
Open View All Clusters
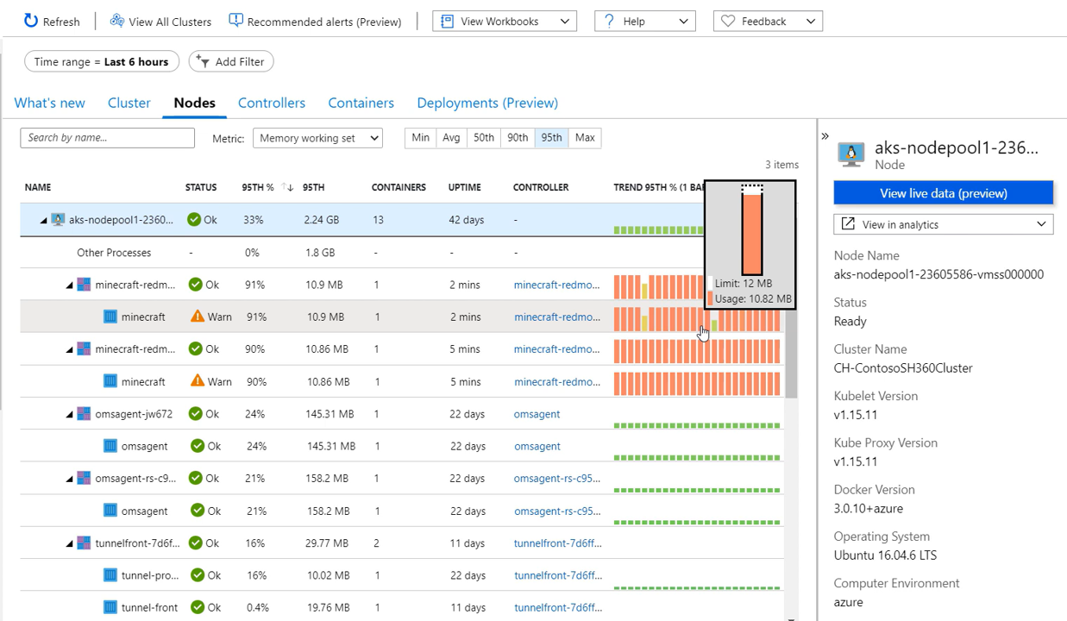(x=160, y=22)
